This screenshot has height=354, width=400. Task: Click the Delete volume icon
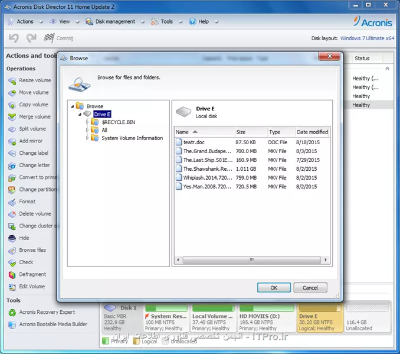click(x=12, y=214)
